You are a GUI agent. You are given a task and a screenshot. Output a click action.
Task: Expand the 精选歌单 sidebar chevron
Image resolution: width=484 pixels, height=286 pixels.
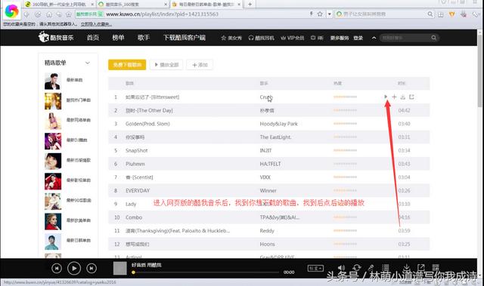(x=88, y=63)
